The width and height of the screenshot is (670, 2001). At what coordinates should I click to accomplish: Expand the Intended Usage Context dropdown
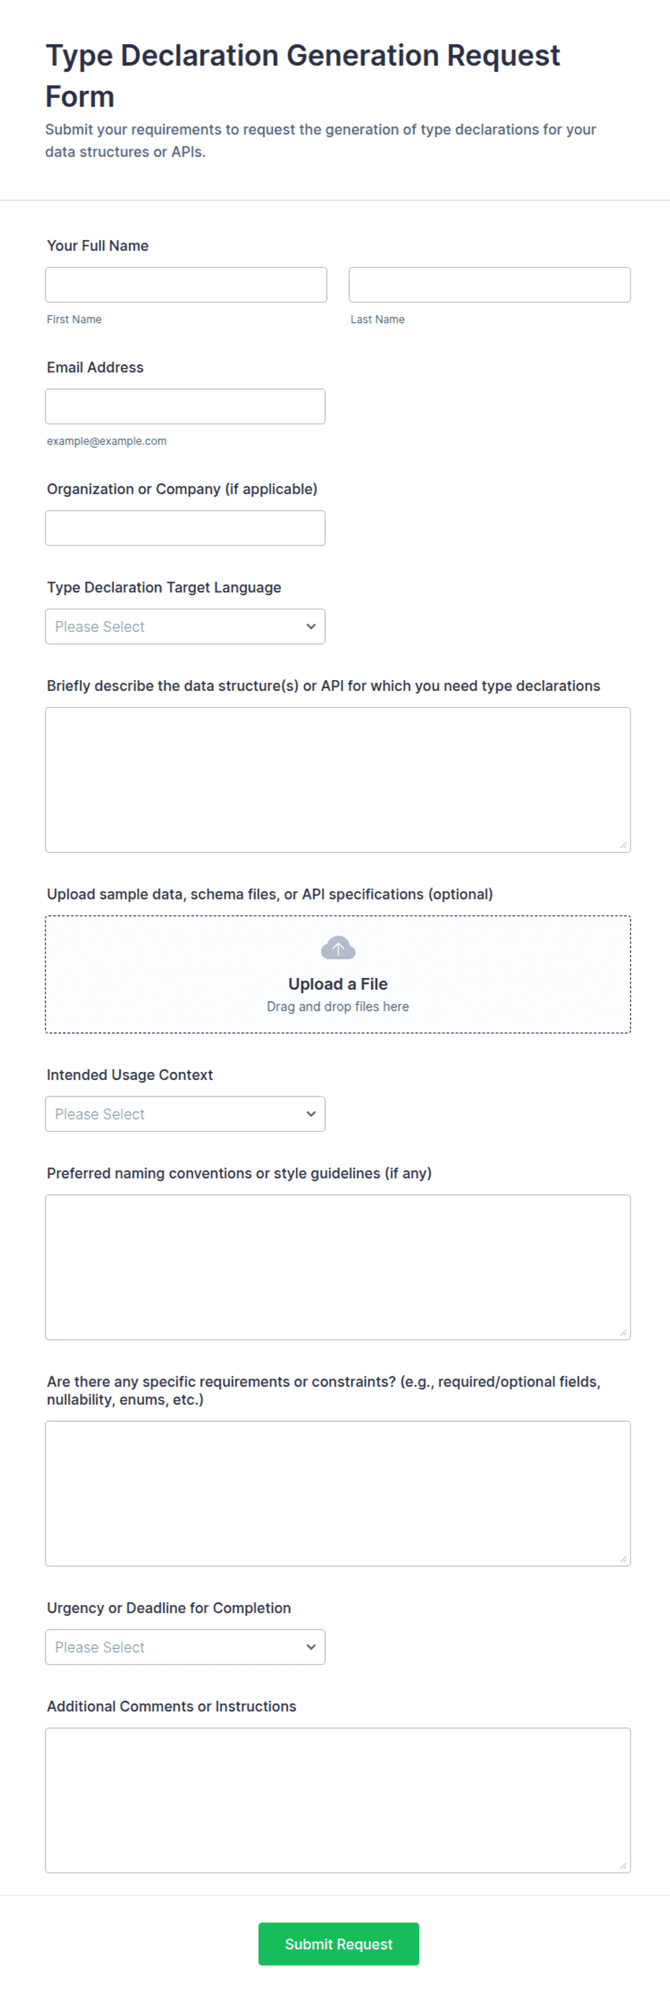(x=185, y=1114)
